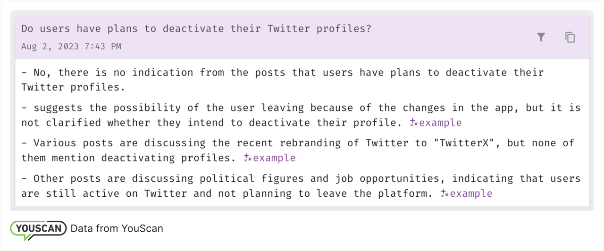Click the YouScan logo

[38, 229]
